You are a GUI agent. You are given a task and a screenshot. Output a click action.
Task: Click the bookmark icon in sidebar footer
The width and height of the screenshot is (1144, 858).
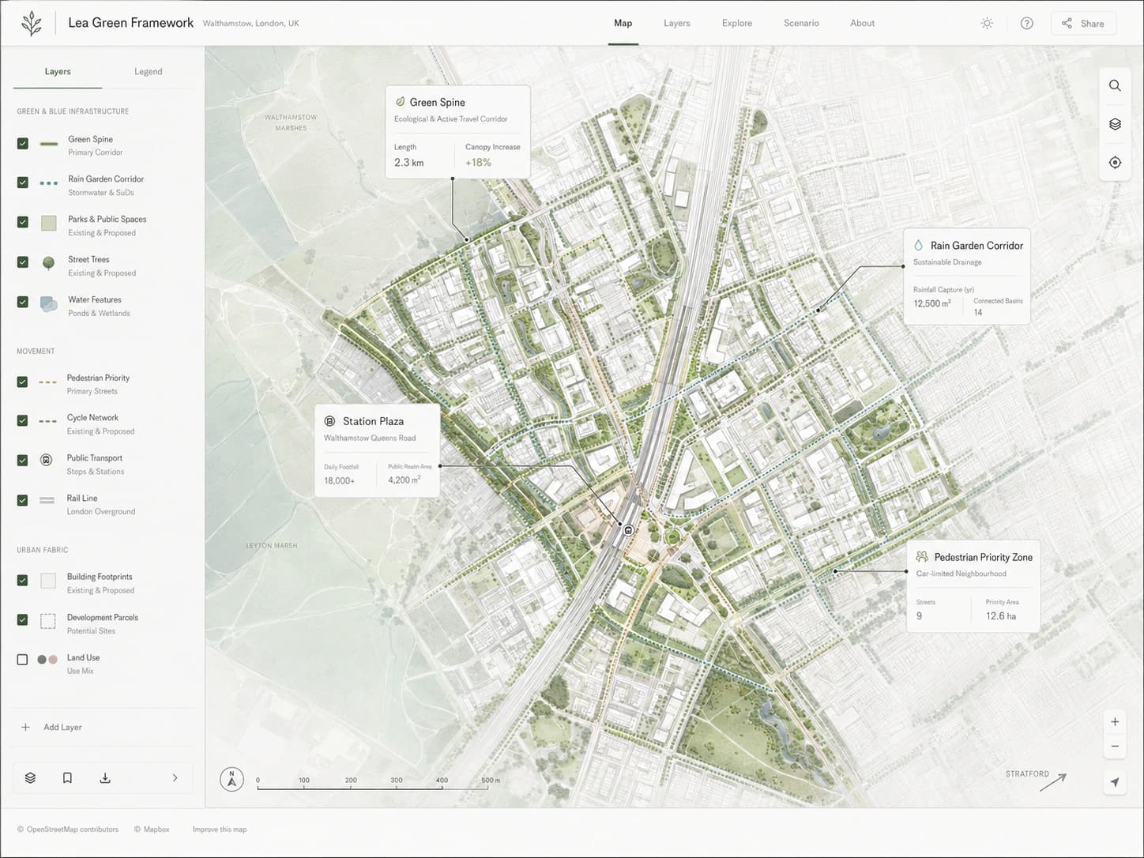[67, 778]
